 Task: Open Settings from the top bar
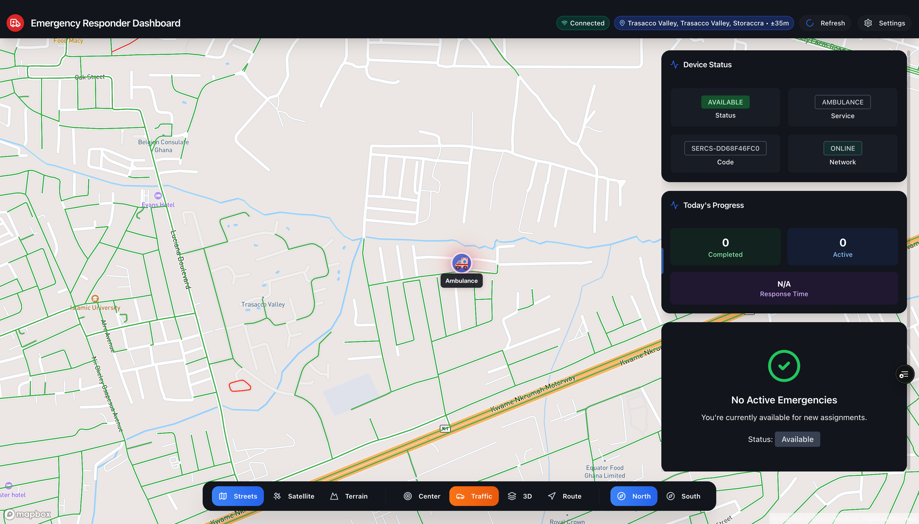coord(885,23)
